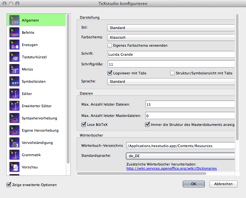Show the Symbolleisten page
The width and height of the screenshot is (246, 198).
(x=33, y=81)
